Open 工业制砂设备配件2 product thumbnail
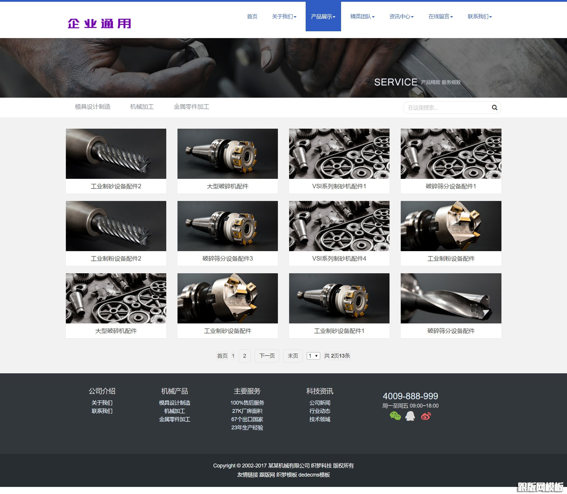 (116, 154)
